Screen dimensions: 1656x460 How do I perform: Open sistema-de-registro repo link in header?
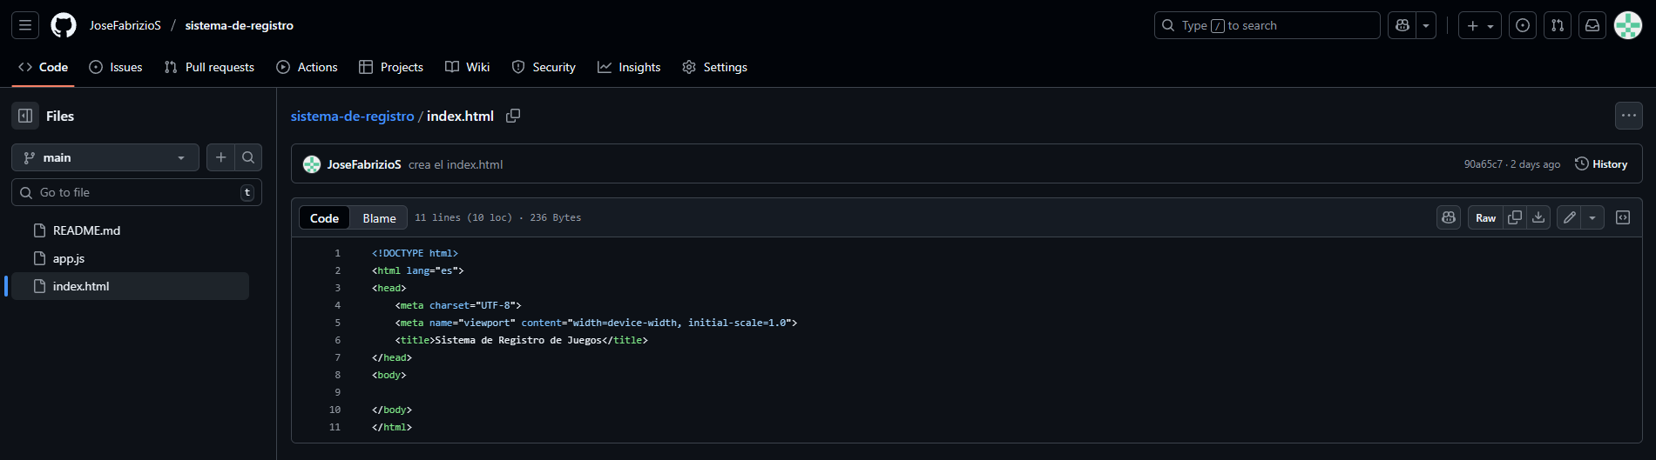click(x=240, y=25)
